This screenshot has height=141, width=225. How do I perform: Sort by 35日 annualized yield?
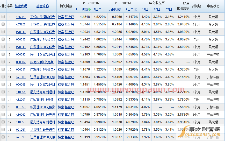click(169, 10)
